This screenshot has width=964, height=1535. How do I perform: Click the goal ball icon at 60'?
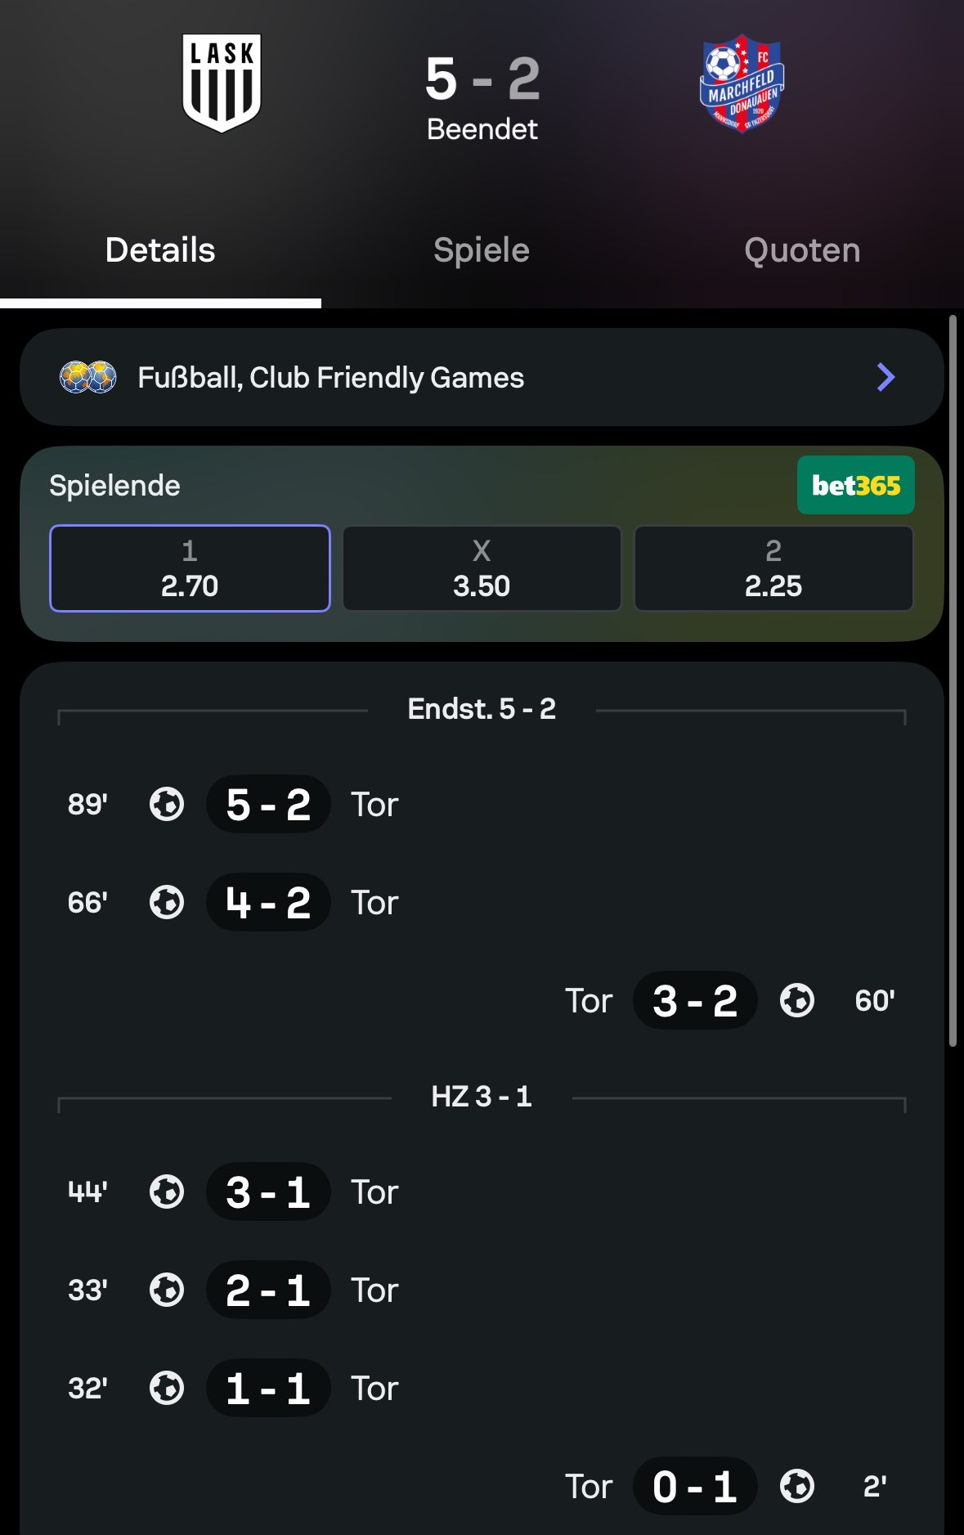tap(797, 1000)
